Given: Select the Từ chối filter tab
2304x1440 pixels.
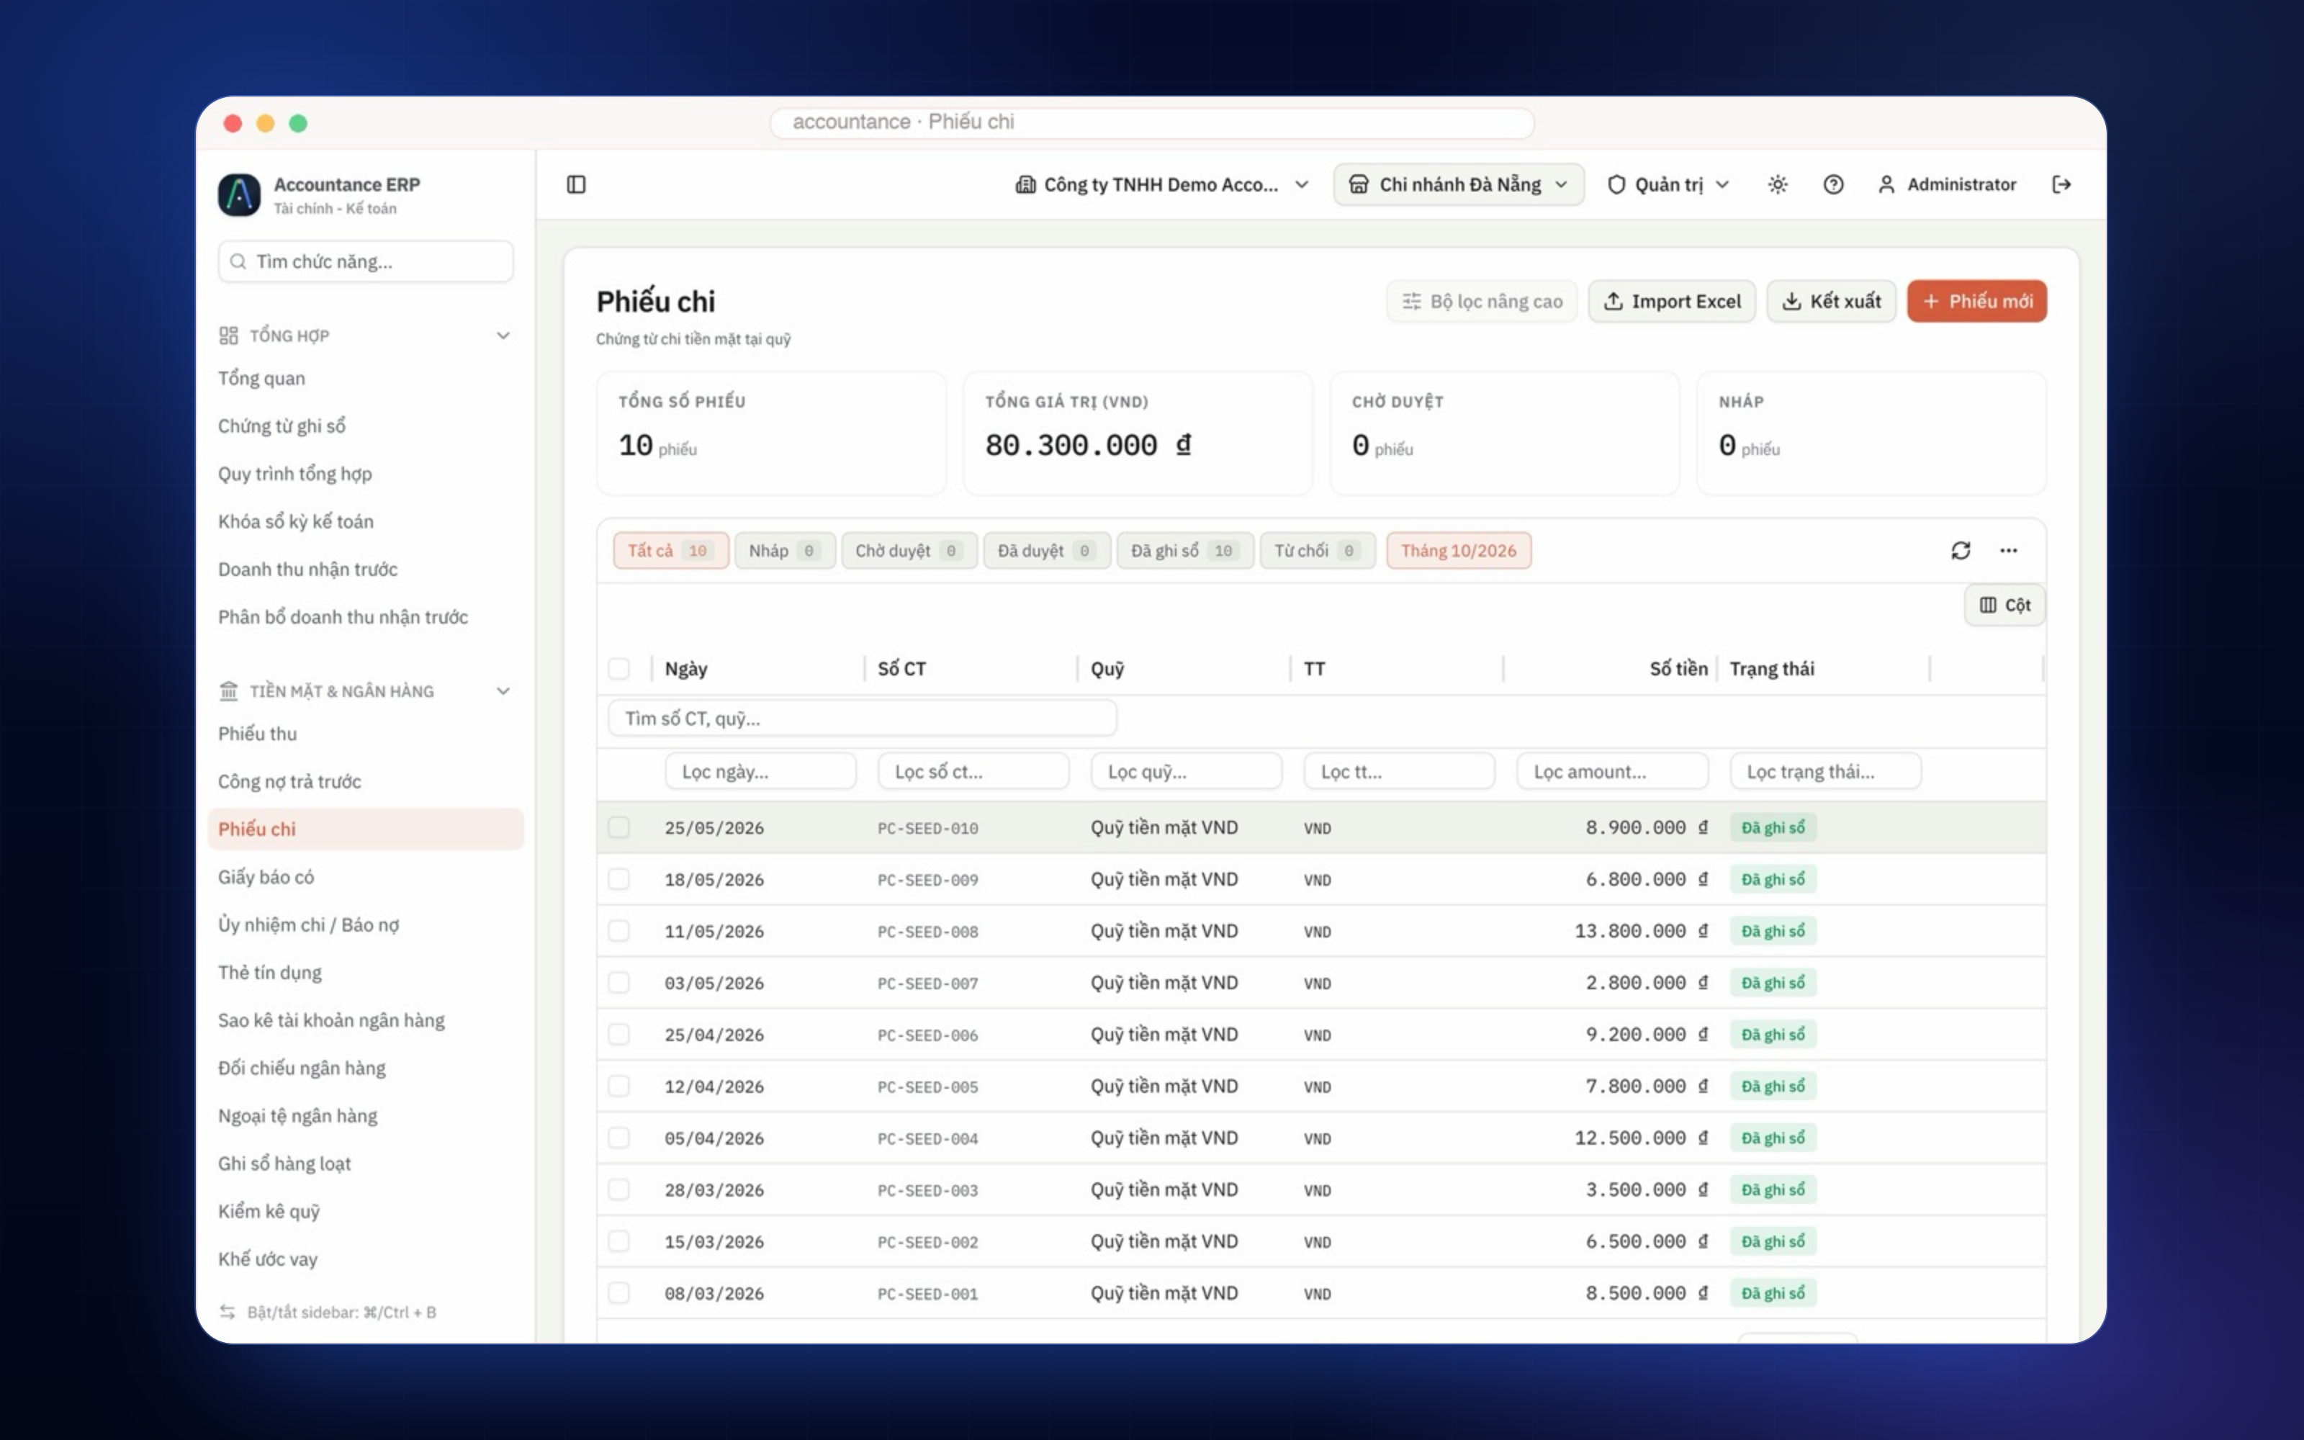Looking at the screenshot, I should tap(1317, 551).
